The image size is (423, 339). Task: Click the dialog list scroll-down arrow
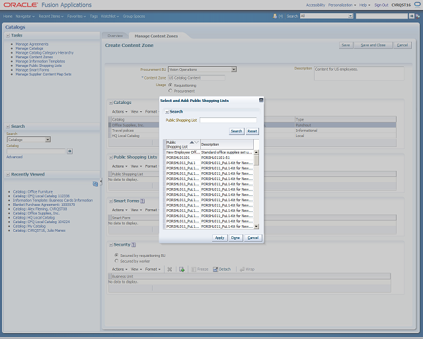coord(256,226)
